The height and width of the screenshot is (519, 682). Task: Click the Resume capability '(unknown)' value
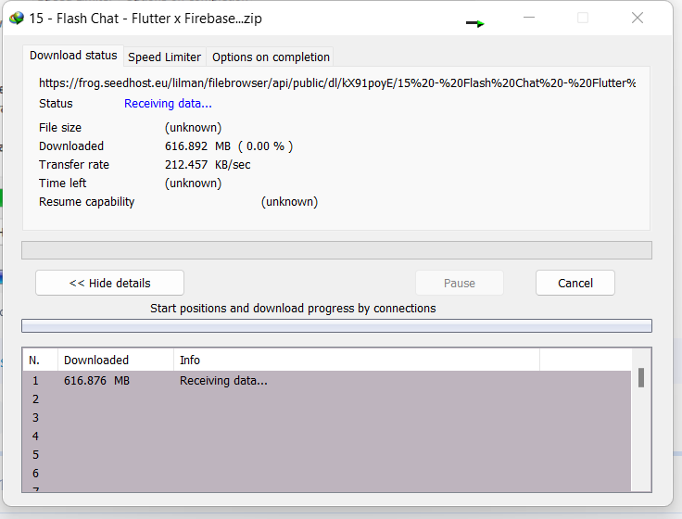tap(290, 202)
